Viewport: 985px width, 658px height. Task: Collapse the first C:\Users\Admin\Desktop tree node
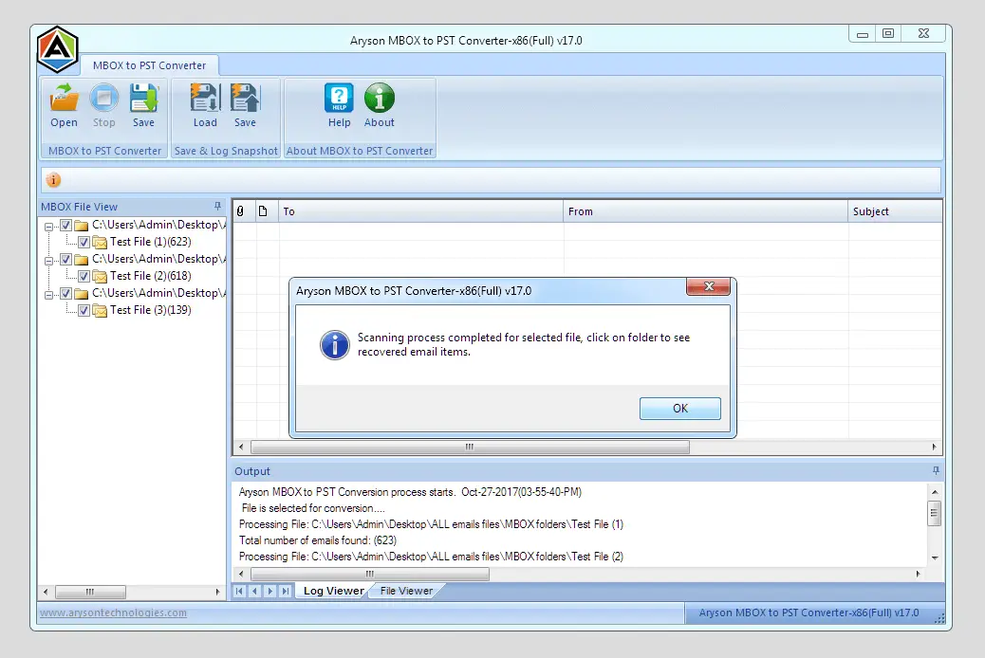pos(48,226)
